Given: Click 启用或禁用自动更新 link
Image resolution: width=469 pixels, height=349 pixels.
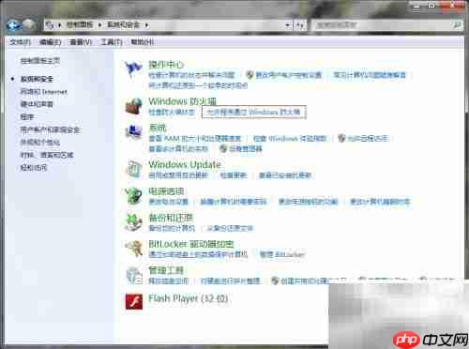Looking at the screenshot, I should pyautogui.click(x=178, y=175).
